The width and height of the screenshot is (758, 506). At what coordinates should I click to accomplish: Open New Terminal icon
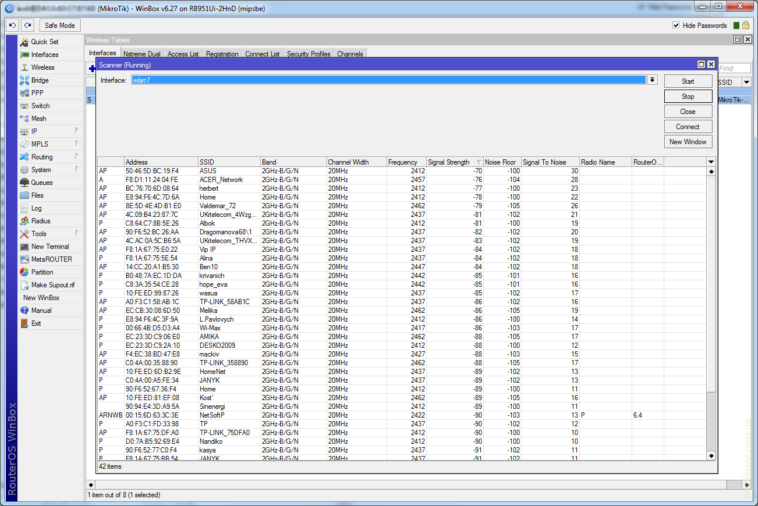click(x=24, y=247)
